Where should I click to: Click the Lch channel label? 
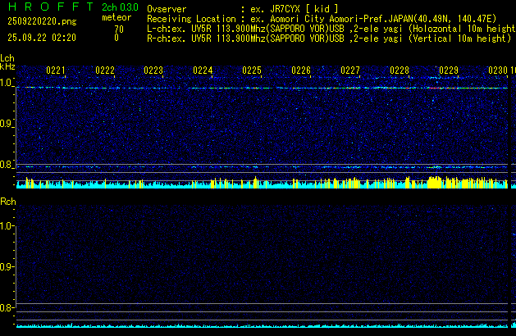coord(7,58)
